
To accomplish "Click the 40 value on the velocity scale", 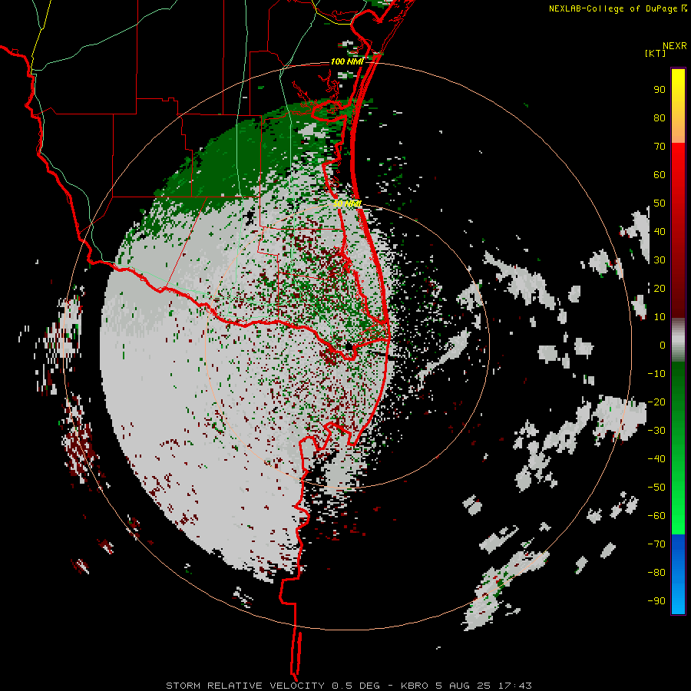I will coord(660,232).
